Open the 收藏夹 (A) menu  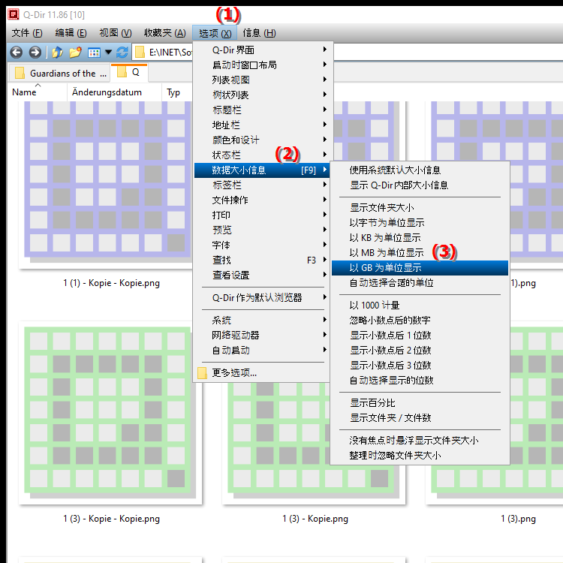pos(165,33)
